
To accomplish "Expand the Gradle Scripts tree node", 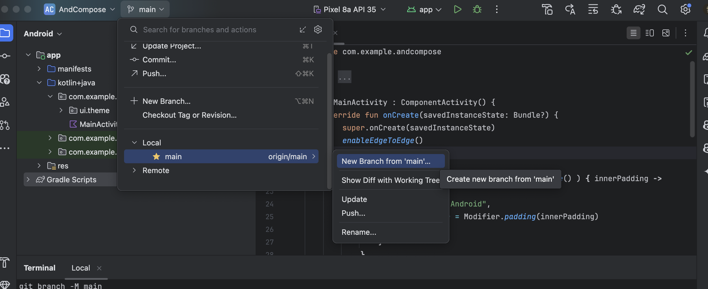I will 28,180.
